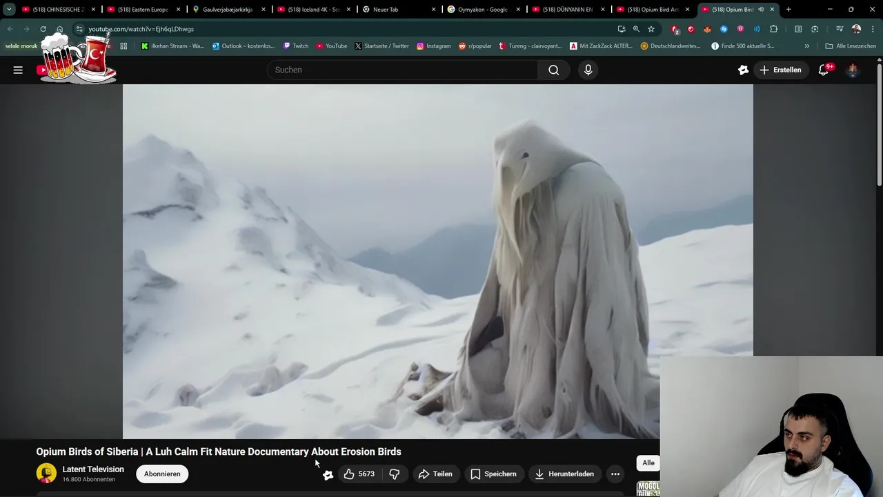
Task: Open the Alle Lesezeichen folder
Action: pos(851,46)
